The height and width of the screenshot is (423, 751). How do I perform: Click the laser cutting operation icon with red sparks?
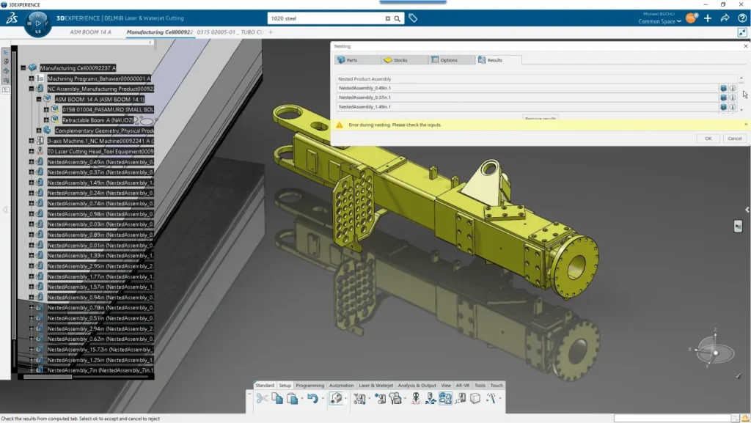coord(416,398)
